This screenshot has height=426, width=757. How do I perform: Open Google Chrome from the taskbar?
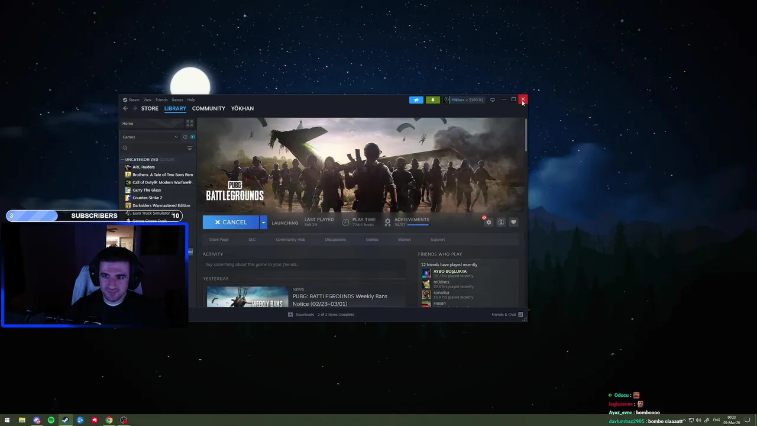109,421
